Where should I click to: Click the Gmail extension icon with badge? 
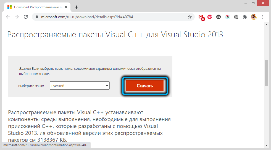[201, 17]
